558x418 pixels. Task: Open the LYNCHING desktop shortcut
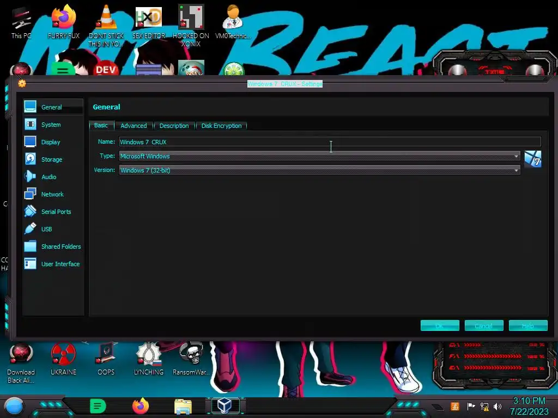tap(149, 359)
